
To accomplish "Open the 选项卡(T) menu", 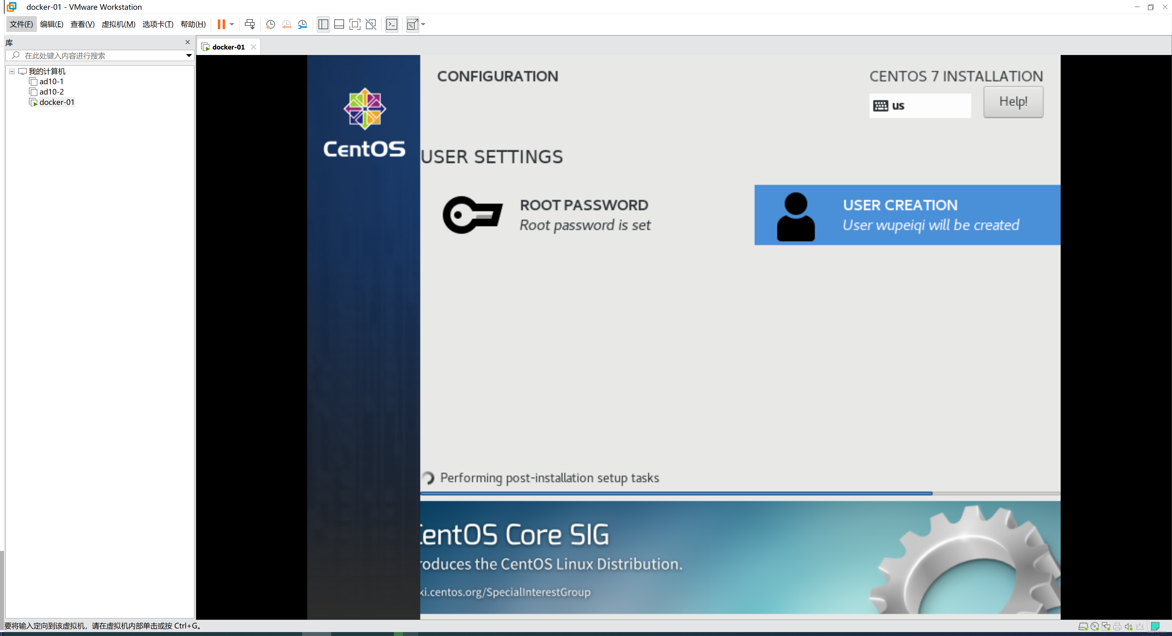I will pyautogui.click(x=158, y=24).
